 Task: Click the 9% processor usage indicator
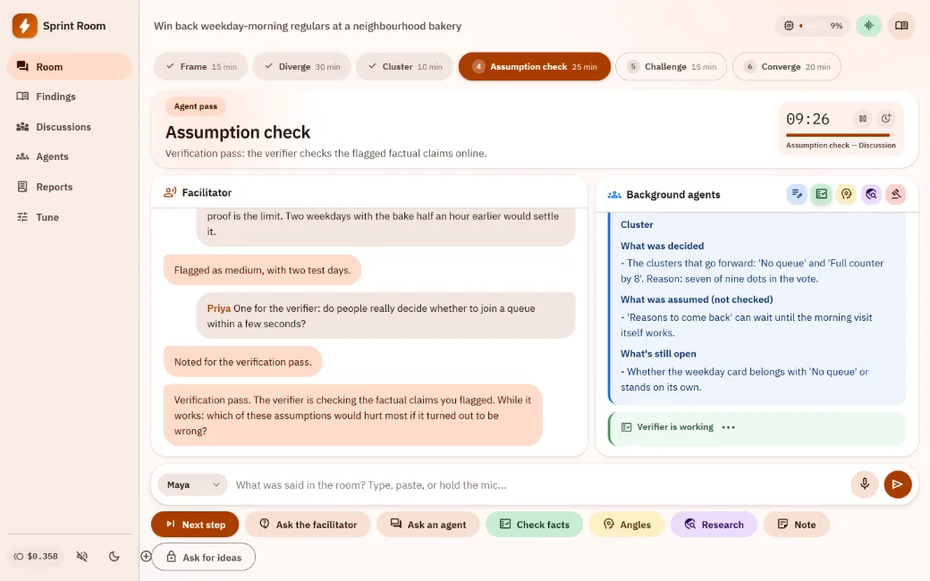coord(813,26)
